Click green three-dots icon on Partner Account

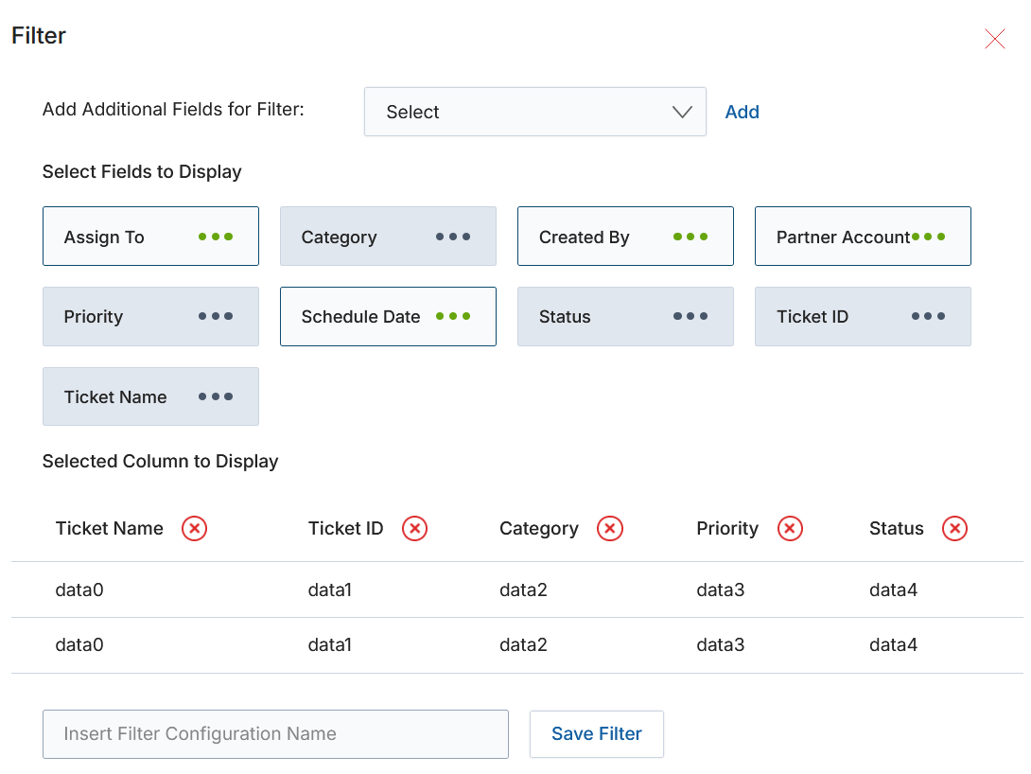coord(929,237)
